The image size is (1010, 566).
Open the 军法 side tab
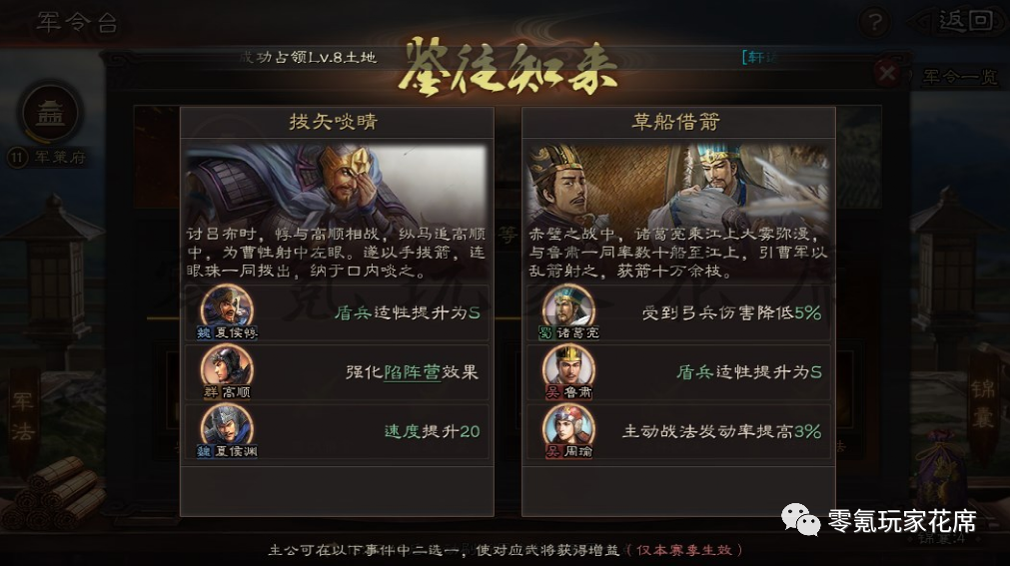pyautogui.click(x=23, y=416)
